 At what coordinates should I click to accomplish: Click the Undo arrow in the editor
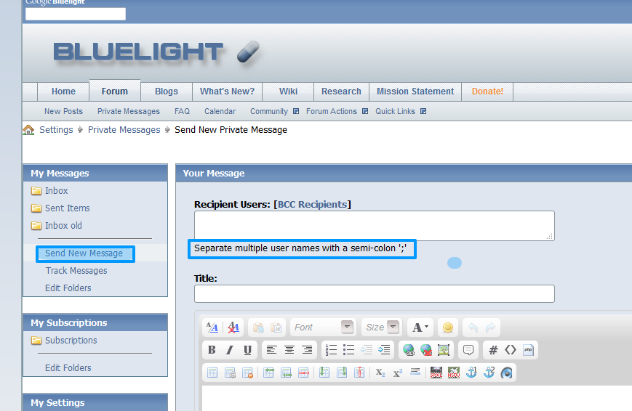(x=473, y=327)
